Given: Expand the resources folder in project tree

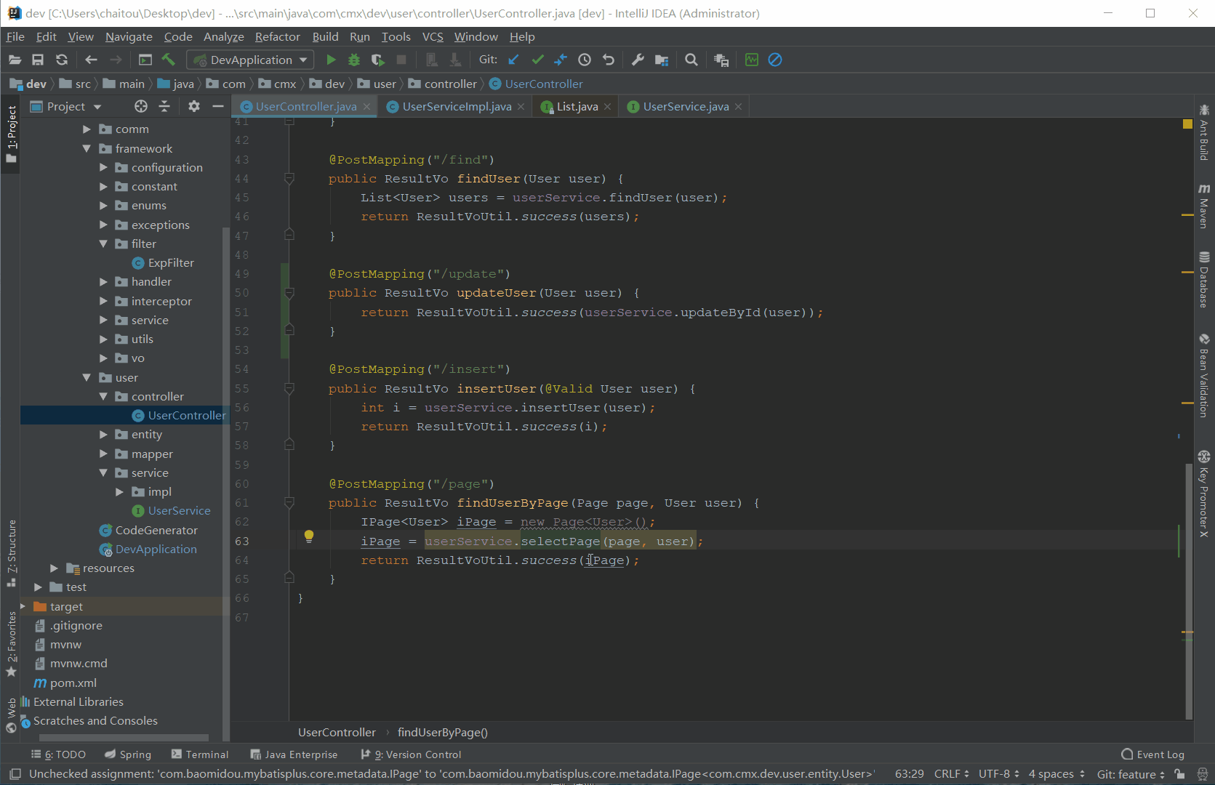Looking at the screenshot, I should pyautogui.click(x=54, y=568).
